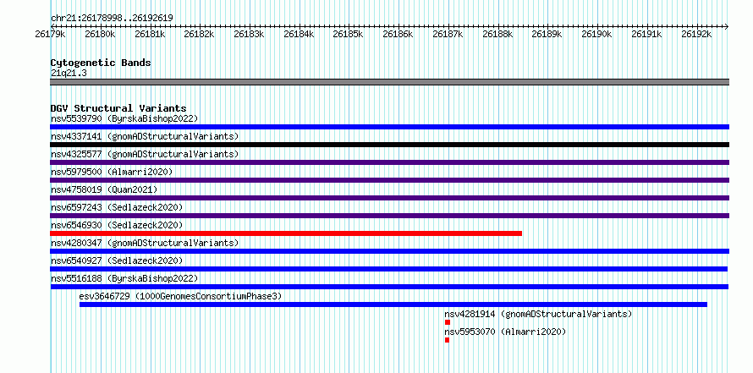
Task: Select the blue bar under nsv5516188
Action: pos(389,287)
